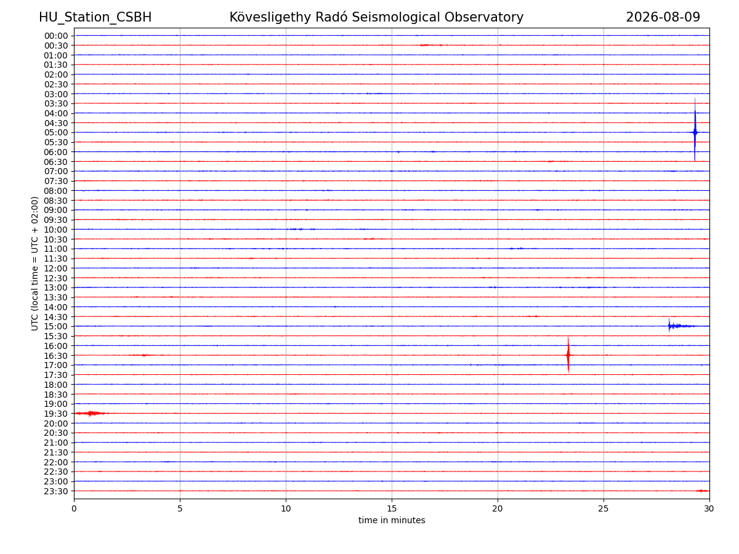739x554 pixels.
Task: Click the x-axis tick label 20
Action: click(498, 509)
